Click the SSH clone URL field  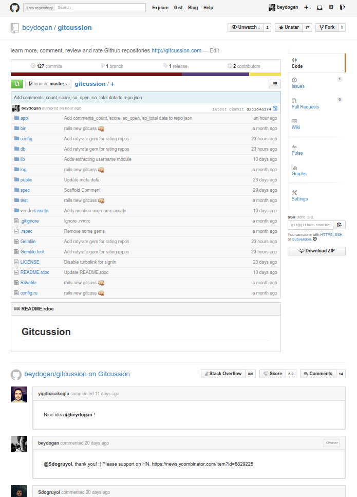310,225
